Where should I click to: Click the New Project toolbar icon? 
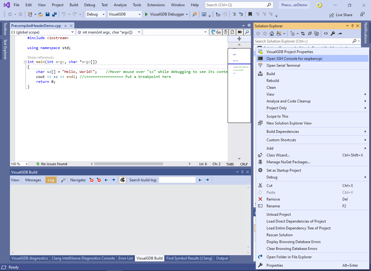30,14
